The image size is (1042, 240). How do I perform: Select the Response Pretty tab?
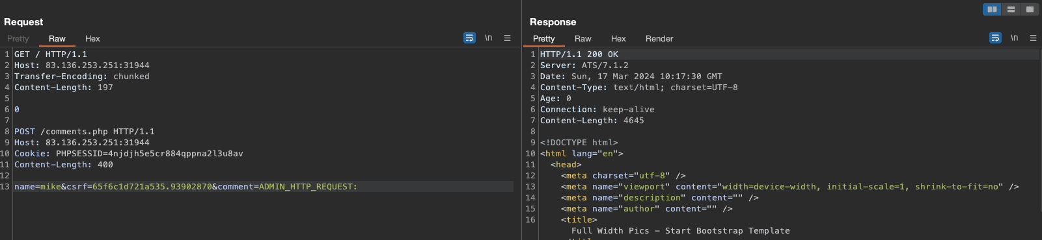(544, 39)
